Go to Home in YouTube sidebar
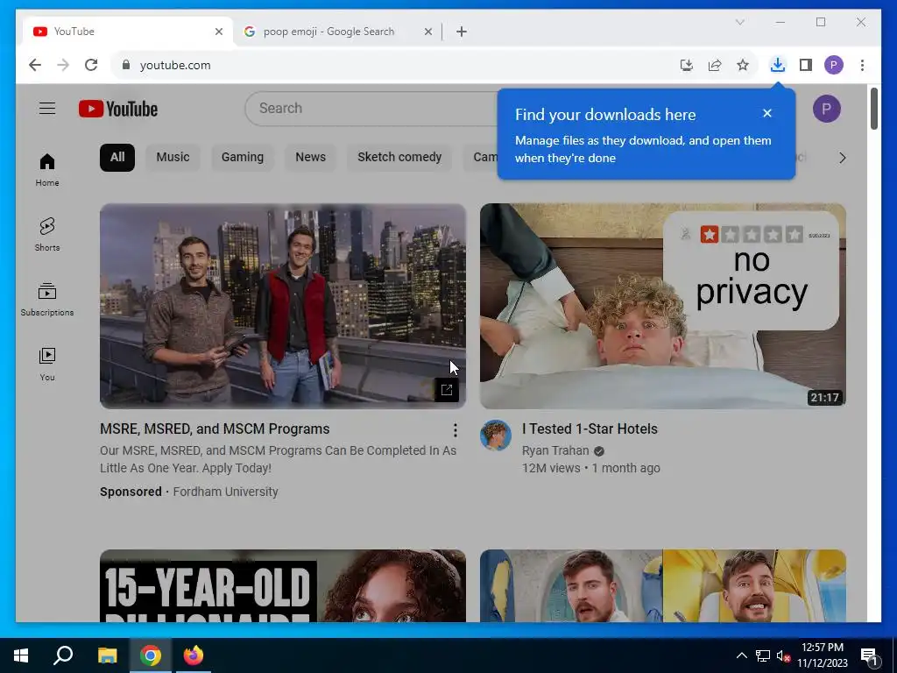897x673 pixels. [47, 170]
